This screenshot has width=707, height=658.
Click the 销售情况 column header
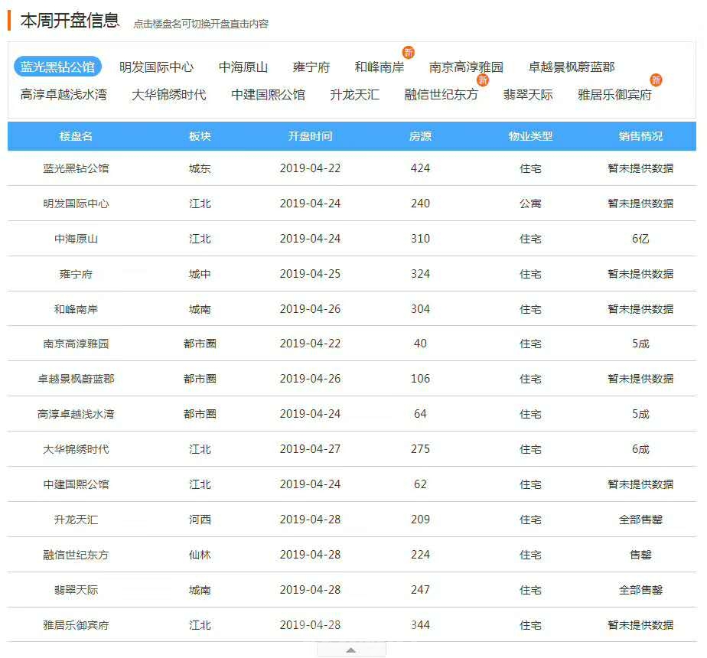coord(640,136)
